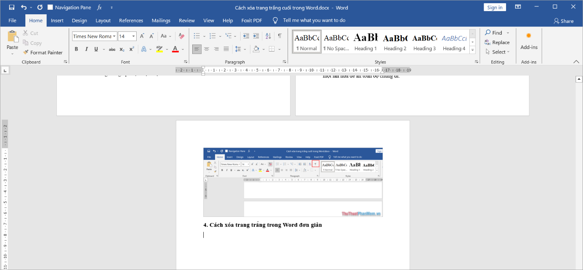
Task: Click the Format Painter tool
Action: click(43, 52)
